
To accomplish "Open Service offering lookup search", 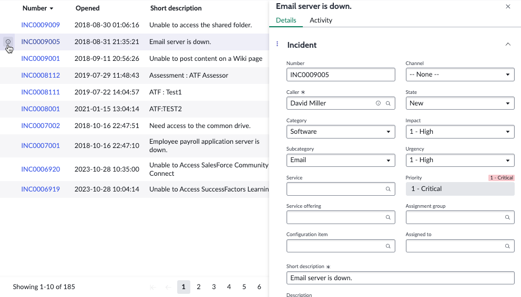I will pos(388,217).
